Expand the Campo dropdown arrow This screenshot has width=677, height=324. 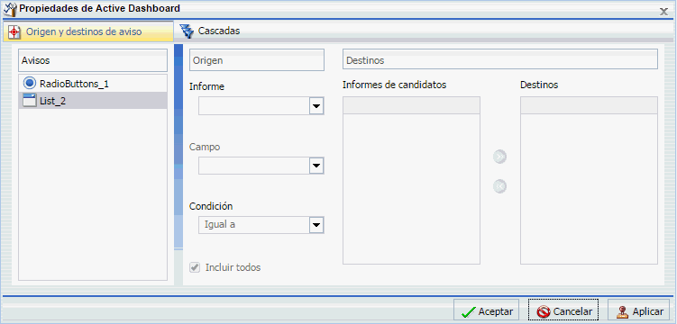point(316,166)
